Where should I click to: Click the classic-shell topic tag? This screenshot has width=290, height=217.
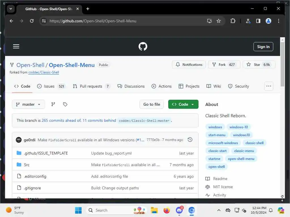coord(254,143)
